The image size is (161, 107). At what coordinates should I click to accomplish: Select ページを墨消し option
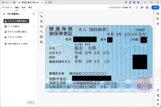click(x=12, y=26)
